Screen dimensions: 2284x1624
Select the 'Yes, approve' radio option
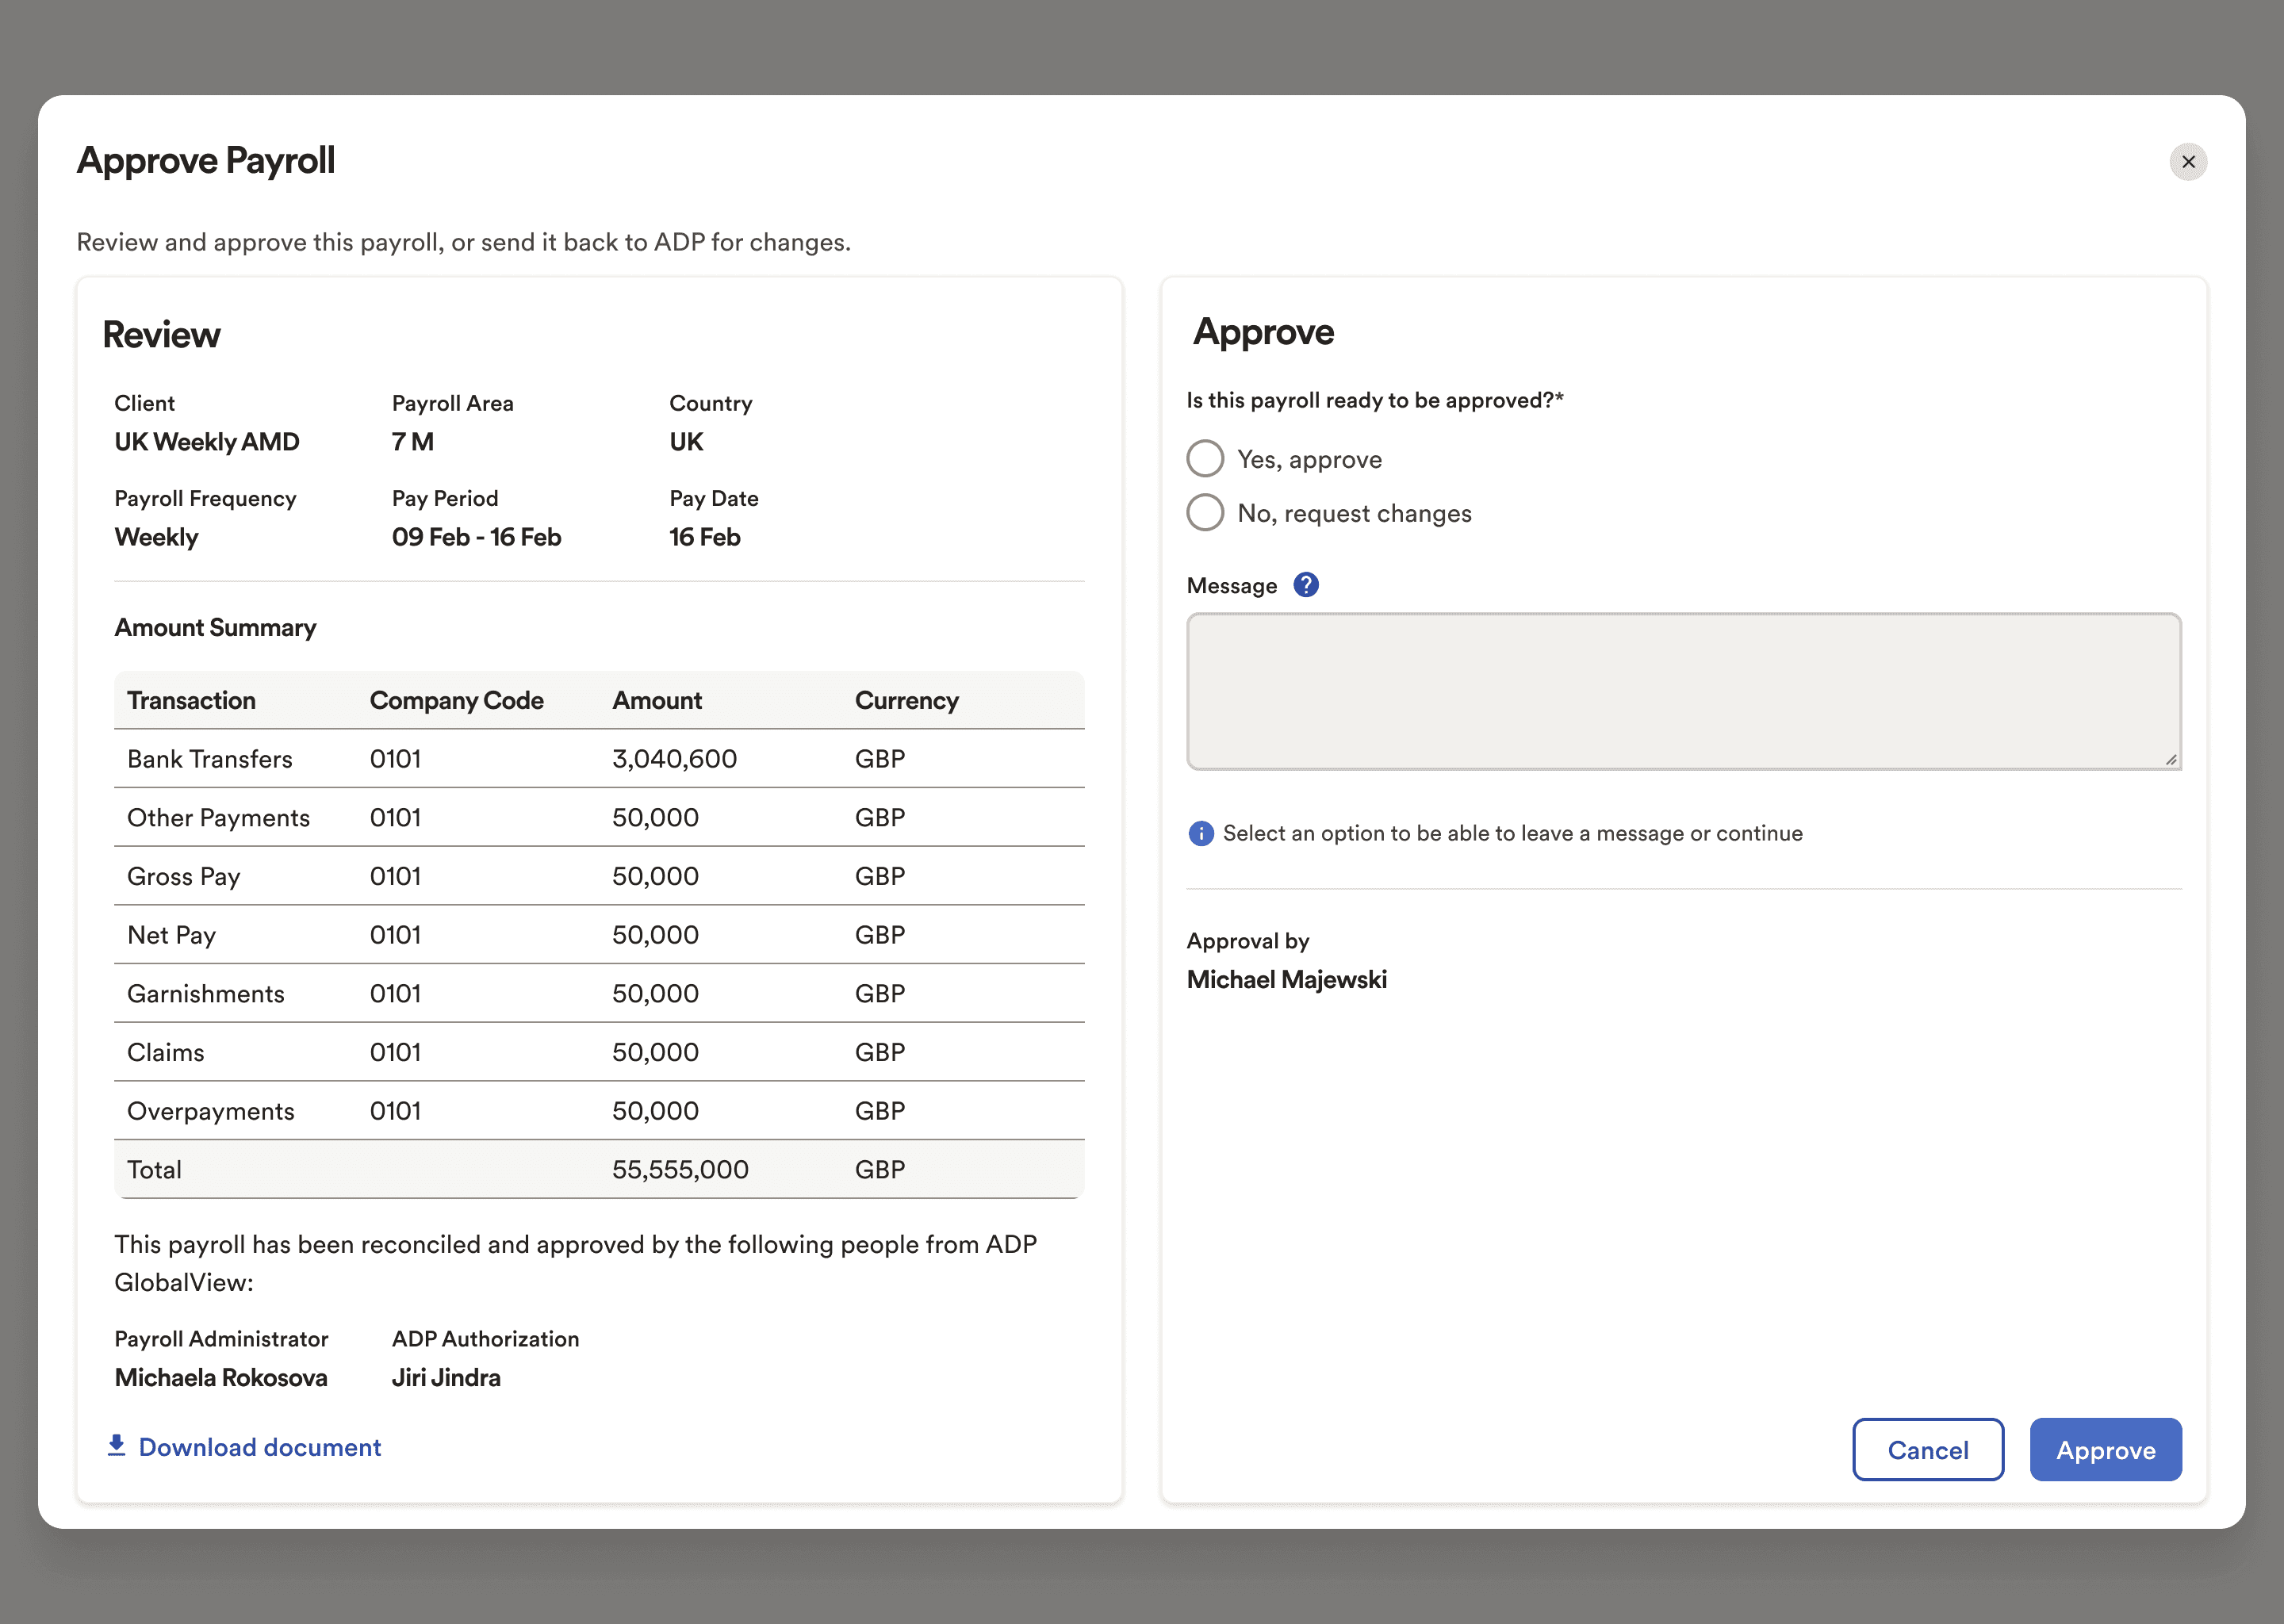pos(1205,459)
